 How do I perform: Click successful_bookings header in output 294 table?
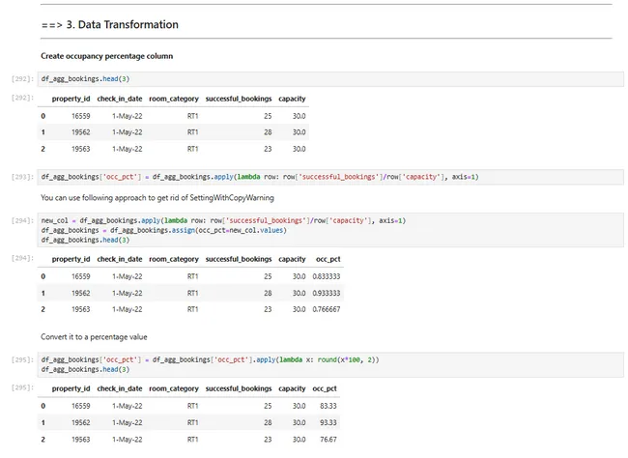(x=239, y=259)
